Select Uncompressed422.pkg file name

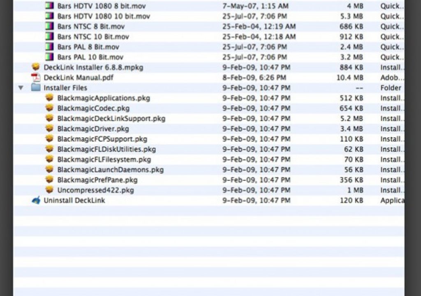click(95, 190)
